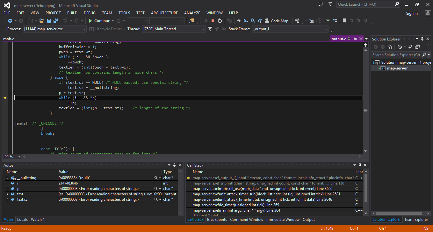Pause execution with the Break All icon
The height and width of the screenshot is (232, 433).
click(206, 21)
